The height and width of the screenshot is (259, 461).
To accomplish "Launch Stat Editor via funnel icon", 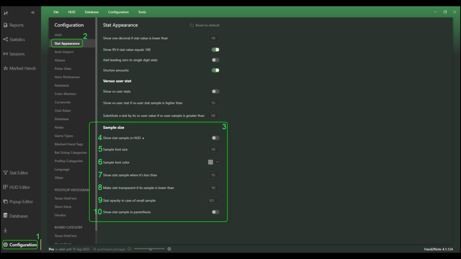I will pos(5,173).
